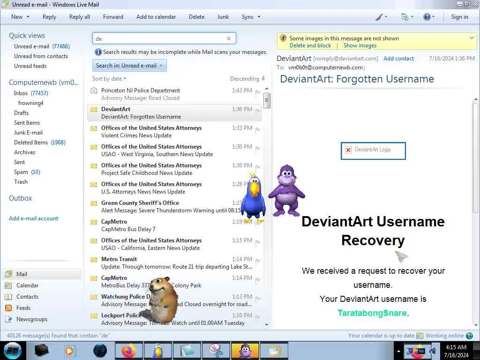The width and height of the screenshot is (480, 360).
Task: Open the Menus toolbar icon
Action: click(x=405, y=17)
